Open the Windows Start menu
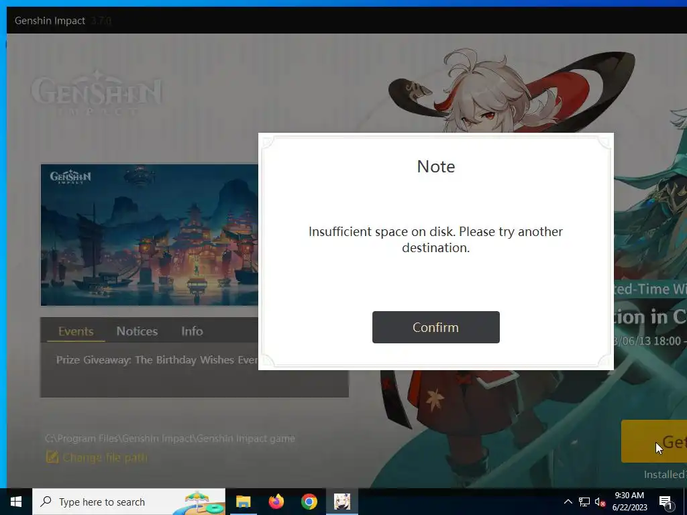Screen dimensions: 687x515 16,502
